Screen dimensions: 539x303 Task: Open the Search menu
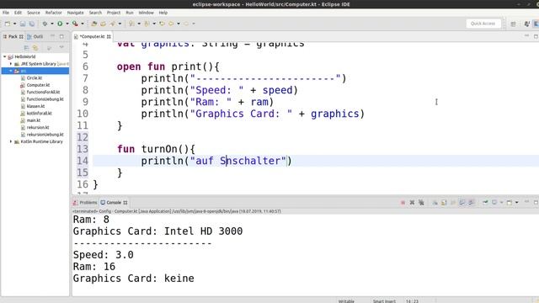click(95, 13)
